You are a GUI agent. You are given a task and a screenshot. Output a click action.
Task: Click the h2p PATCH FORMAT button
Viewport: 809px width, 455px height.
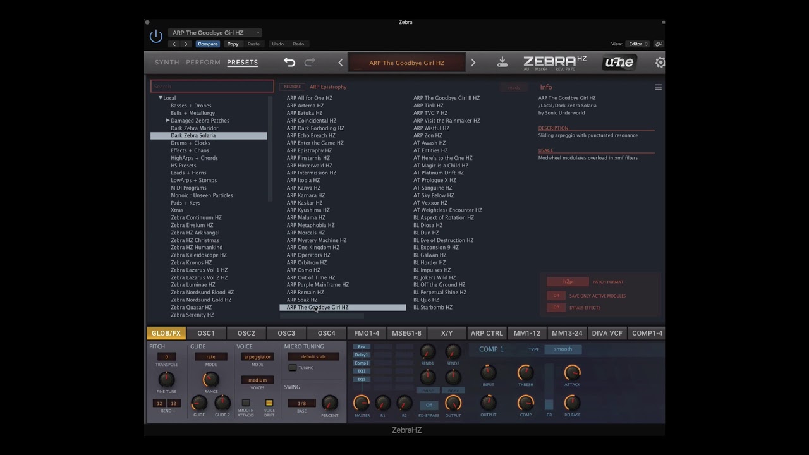[568, 282]
